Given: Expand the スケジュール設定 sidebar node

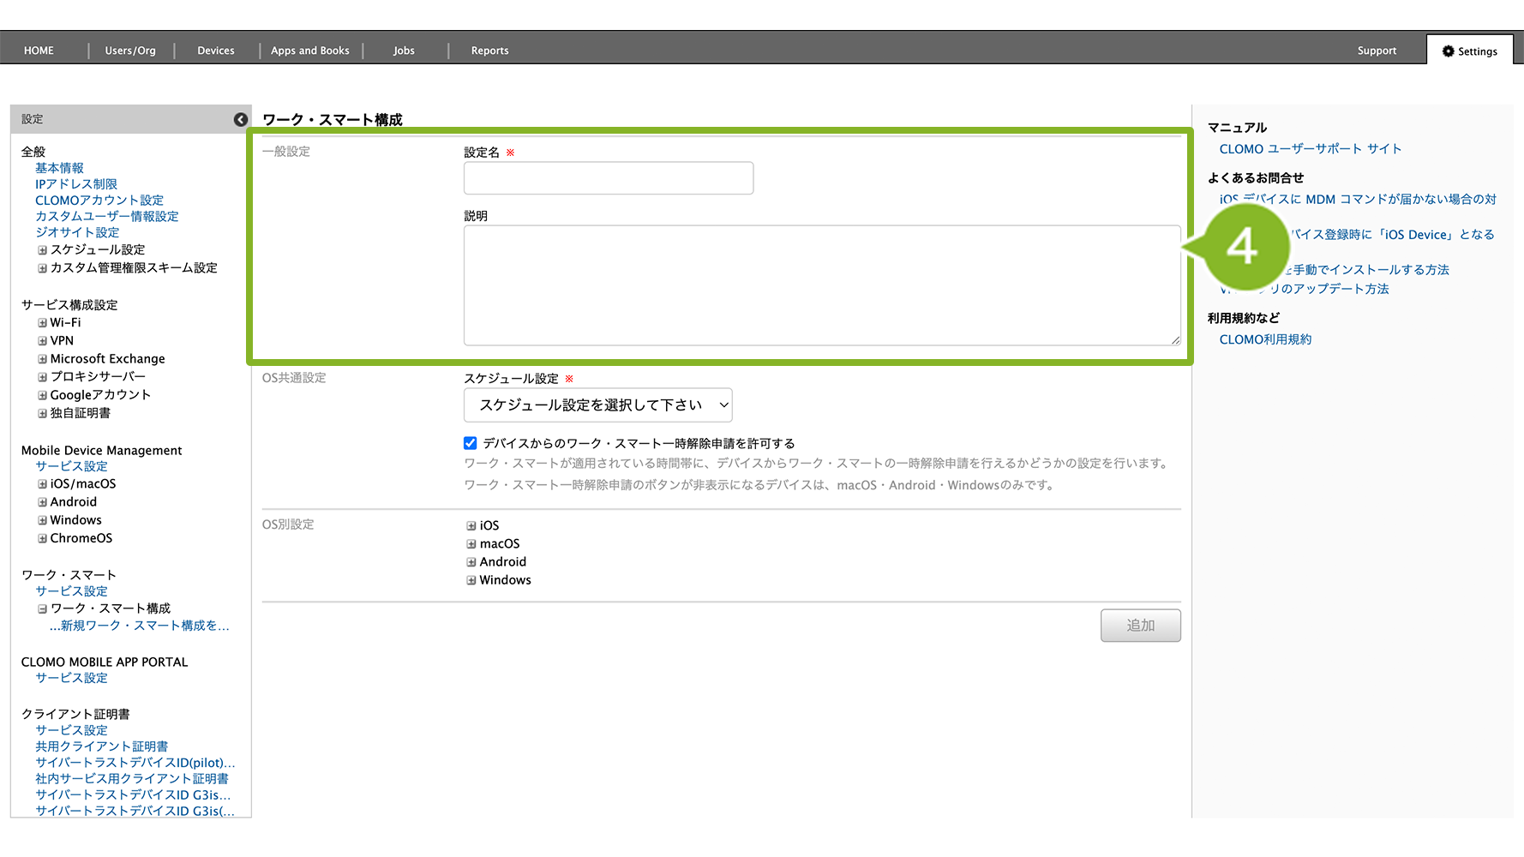Looking at the screenshot, I should pyautogui.click(x=42, y=250).
